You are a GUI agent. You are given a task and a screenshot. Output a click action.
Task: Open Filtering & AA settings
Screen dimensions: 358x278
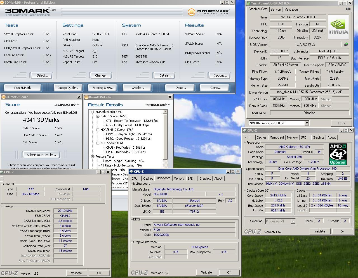click(x=103, y=88)
